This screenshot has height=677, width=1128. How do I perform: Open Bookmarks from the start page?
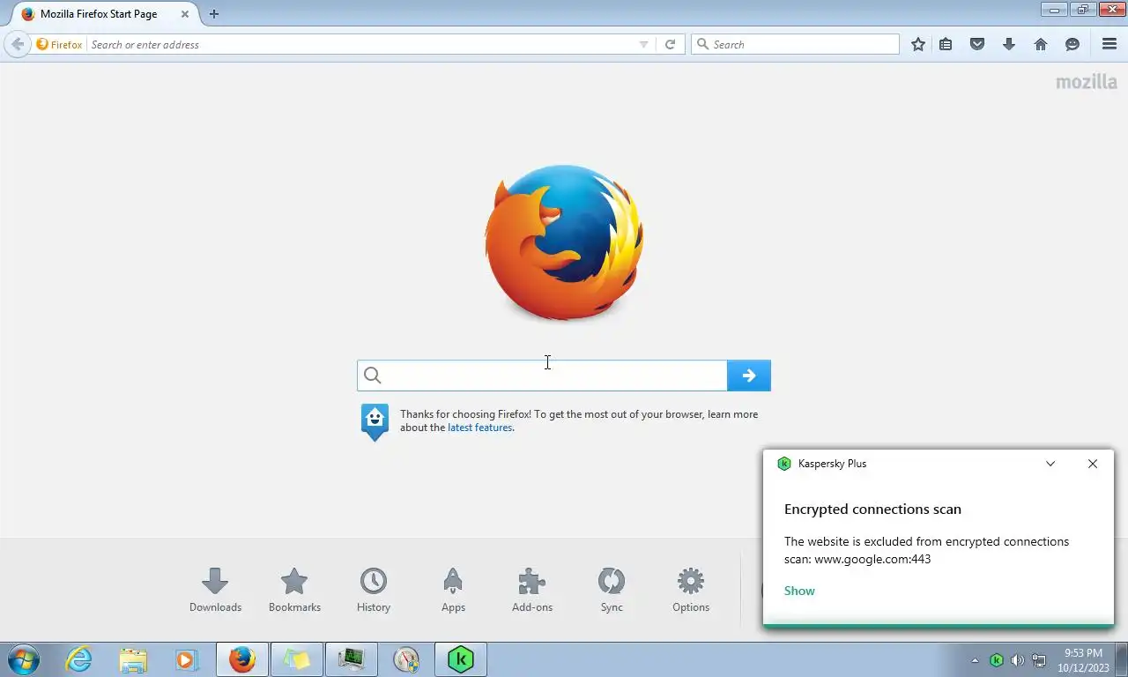click(x=294, y=590)
